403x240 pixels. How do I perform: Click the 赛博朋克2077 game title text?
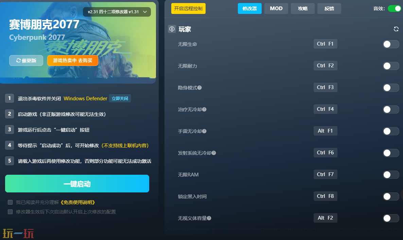pos(44,24)
